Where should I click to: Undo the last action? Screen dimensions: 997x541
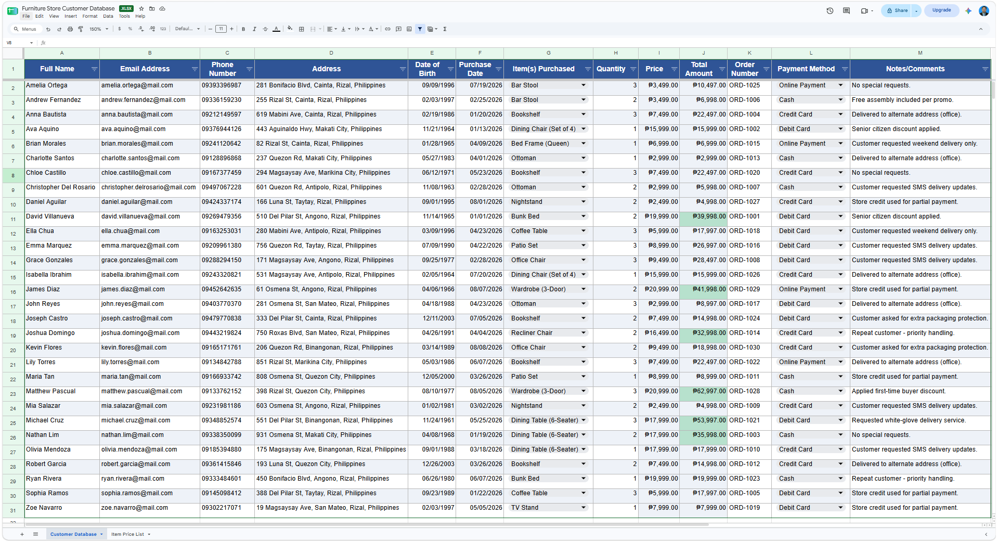pyautogui.click(x=48, y=29)
